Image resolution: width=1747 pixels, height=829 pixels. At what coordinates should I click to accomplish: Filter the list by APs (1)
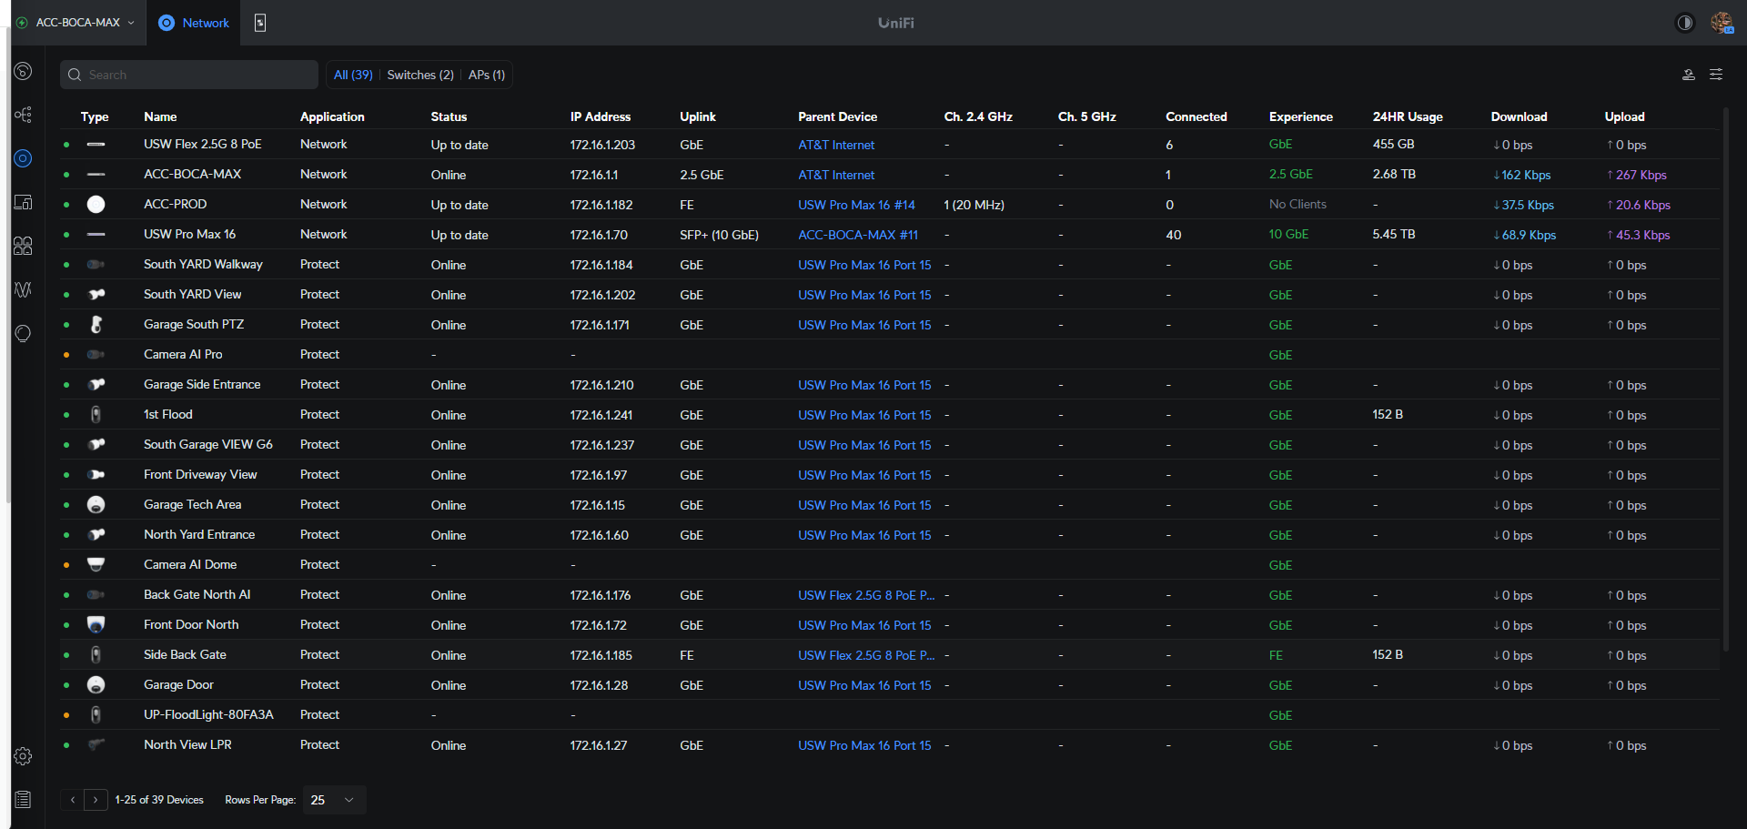(x=487, y=75)
